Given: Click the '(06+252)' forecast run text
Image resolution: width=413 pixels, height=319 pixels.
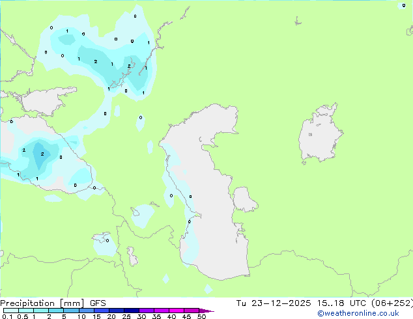Looking at the screenshot, I should pos(392,303).
